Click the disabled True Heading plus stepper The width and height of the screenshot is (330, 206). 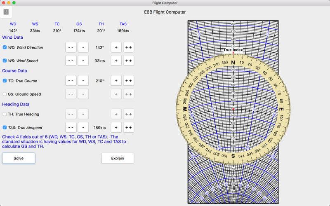tap(116, 114)
